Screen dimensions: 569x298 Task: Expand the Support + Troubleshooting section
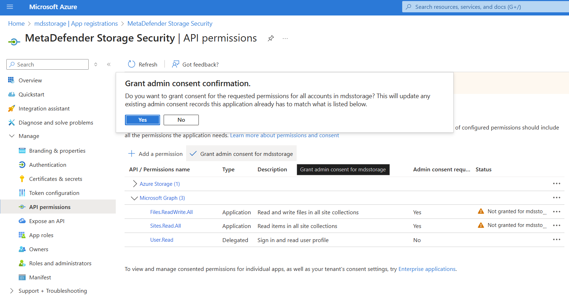pos(12,291)
